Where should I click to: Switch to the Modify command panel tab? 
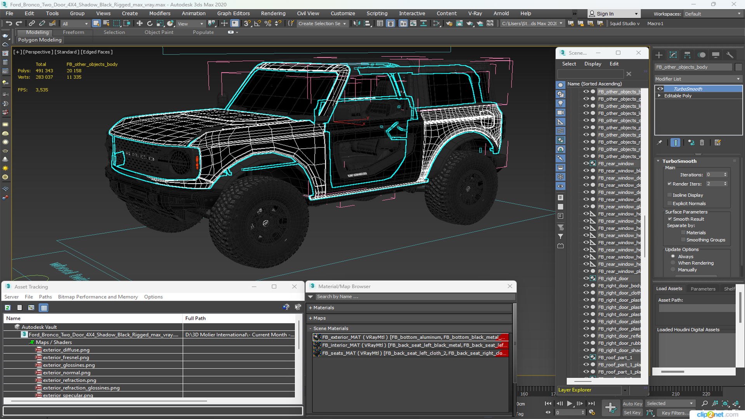tap(673, 55)
